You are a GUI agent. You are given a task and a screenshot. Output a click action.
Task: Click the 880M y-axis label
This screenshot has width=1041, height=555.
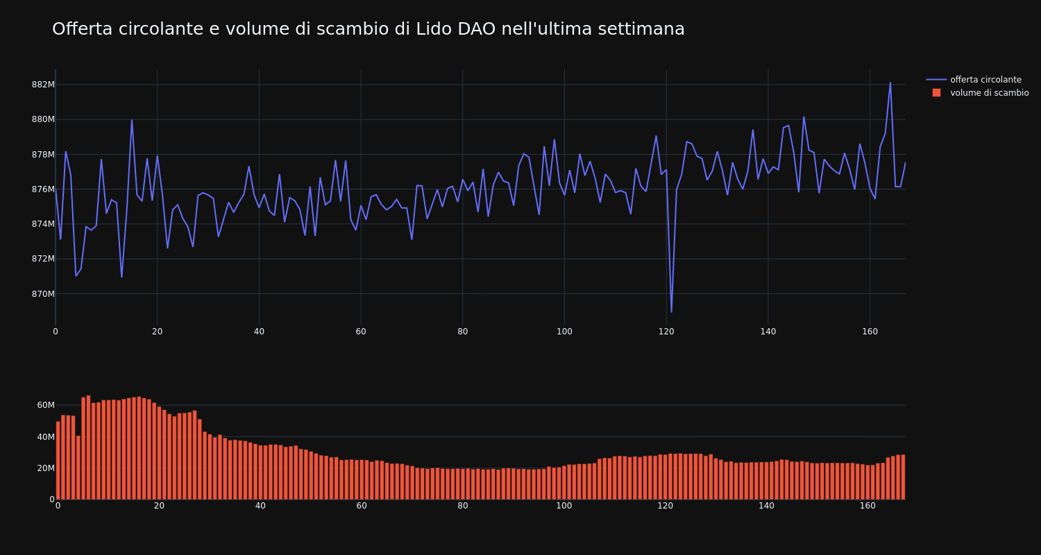[x=43, y=119]
